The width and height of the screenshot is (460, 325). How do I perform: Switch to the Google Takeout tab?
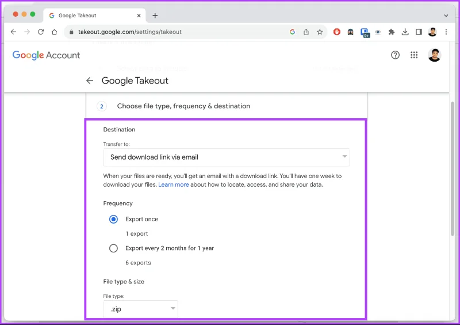click(x=93, y=16)
